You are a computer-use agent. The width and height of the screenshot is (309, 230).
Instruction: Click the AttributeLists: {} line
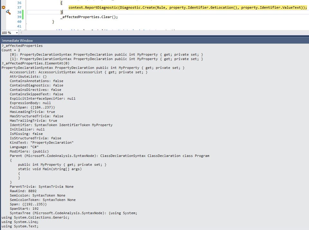coord(28,77)
